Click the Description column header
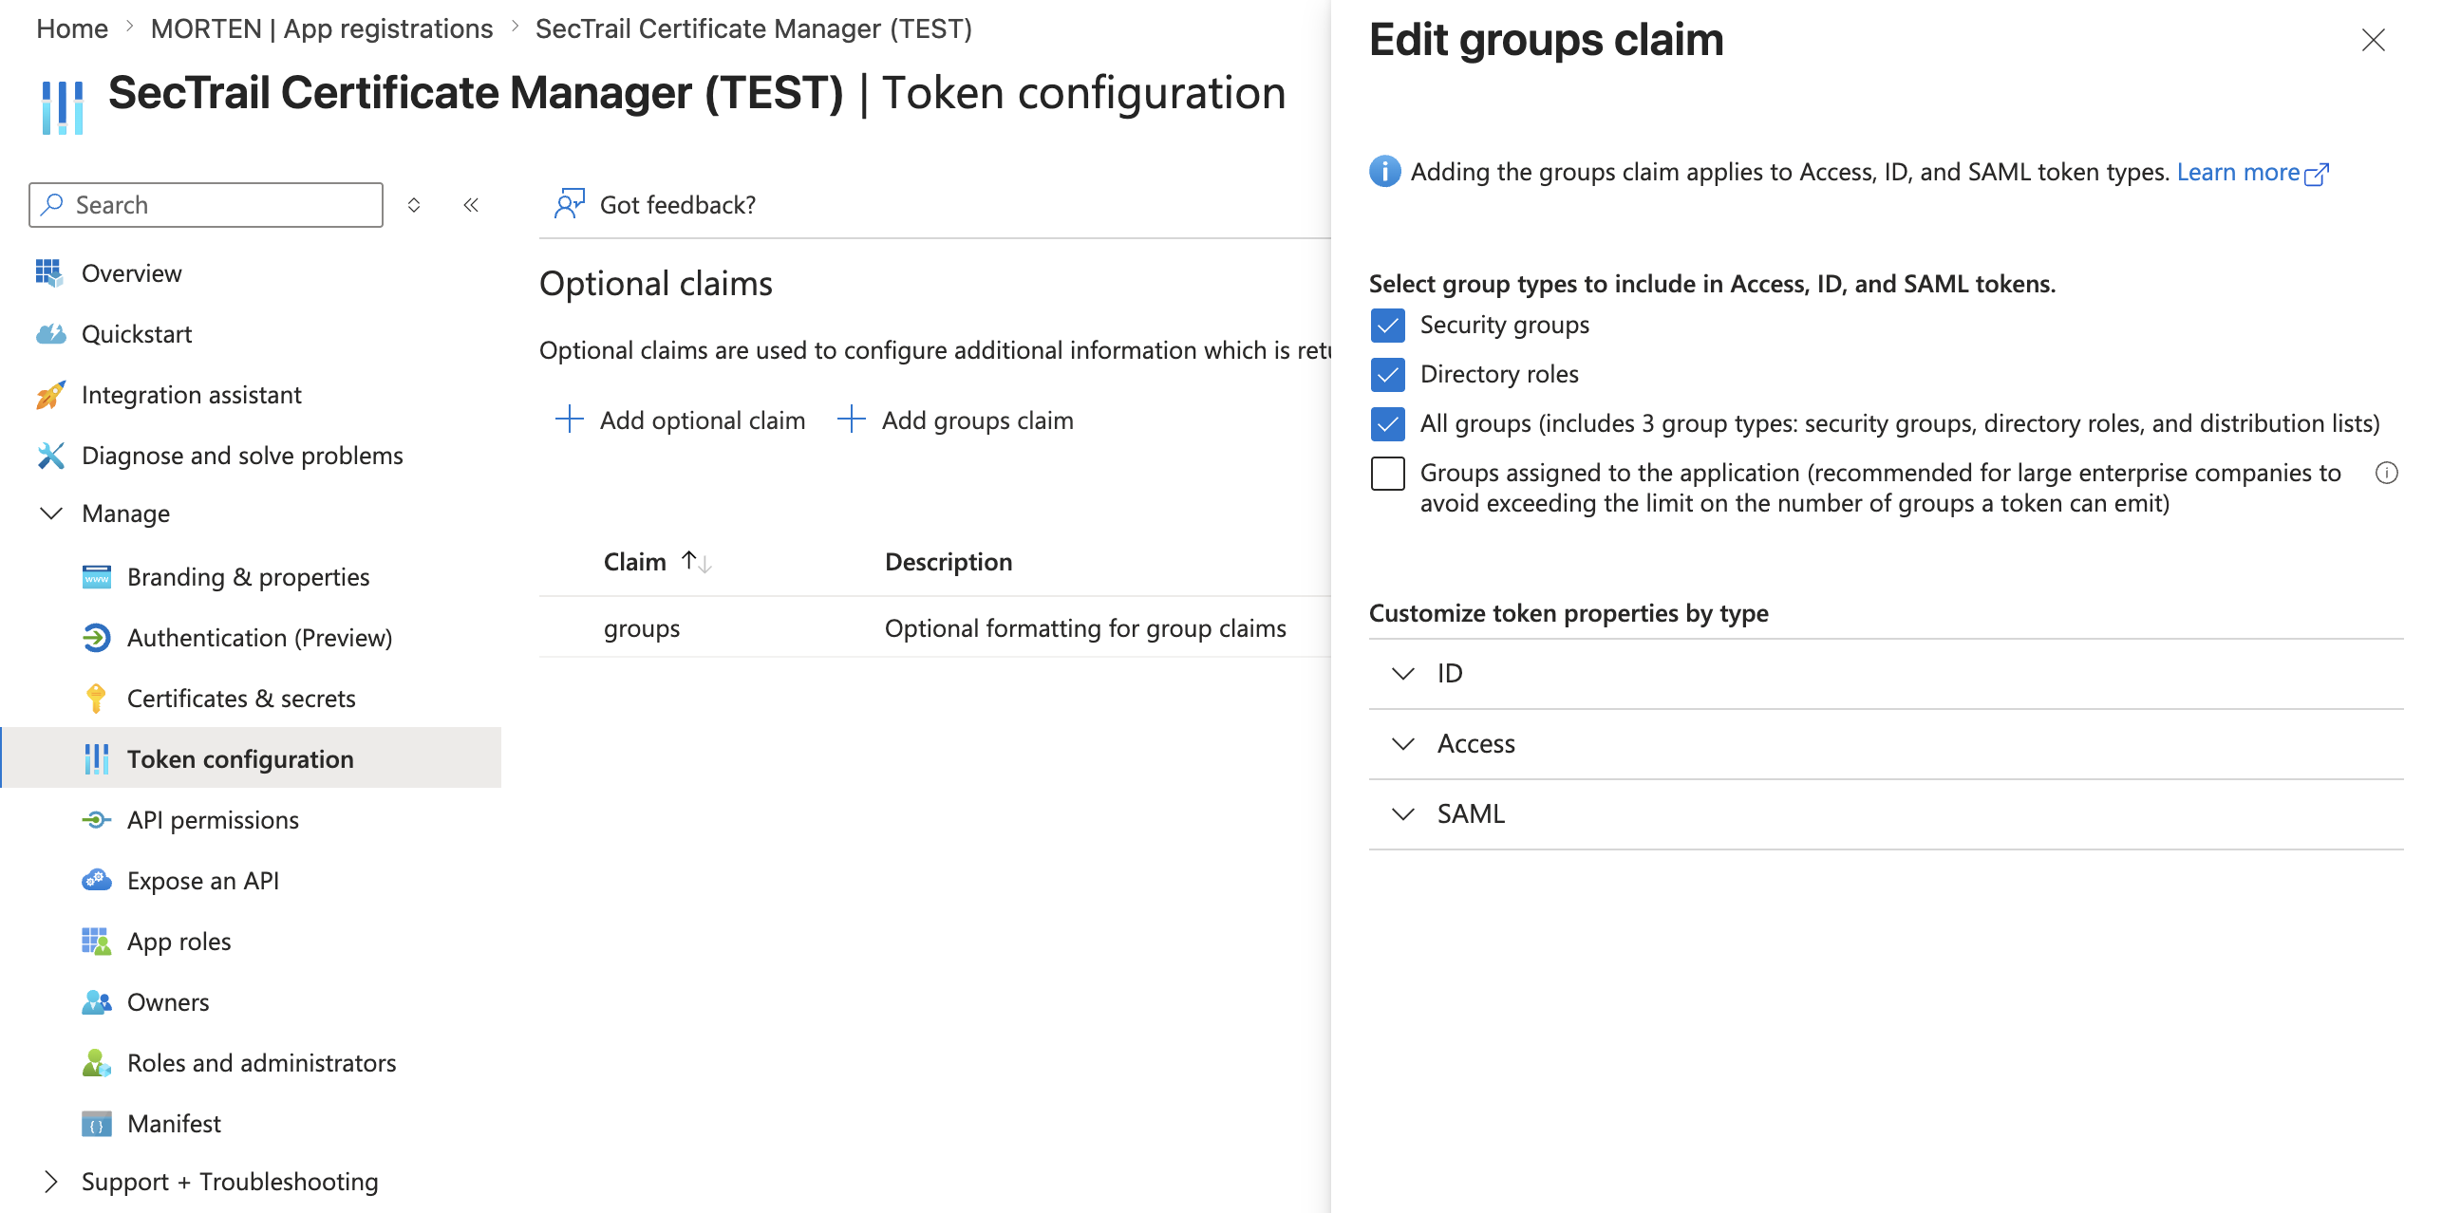 coord(949,562)
